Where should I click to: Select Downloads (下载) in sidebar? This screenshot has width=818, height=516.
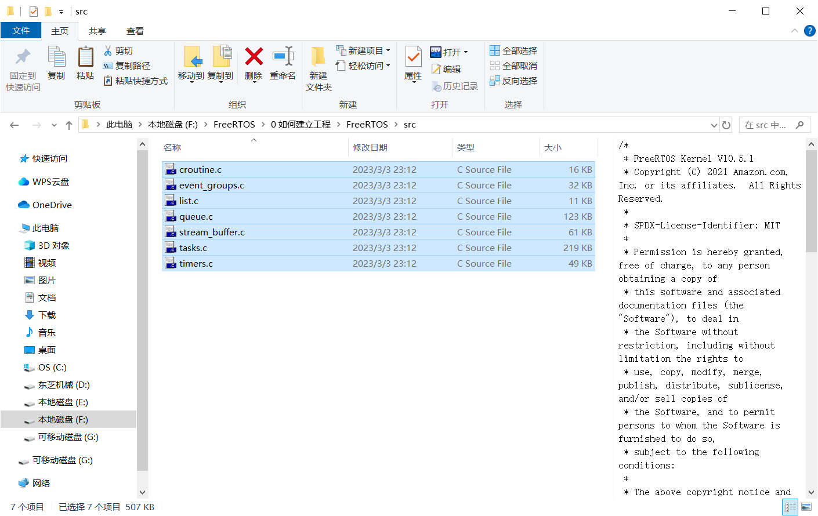[41, 315]
